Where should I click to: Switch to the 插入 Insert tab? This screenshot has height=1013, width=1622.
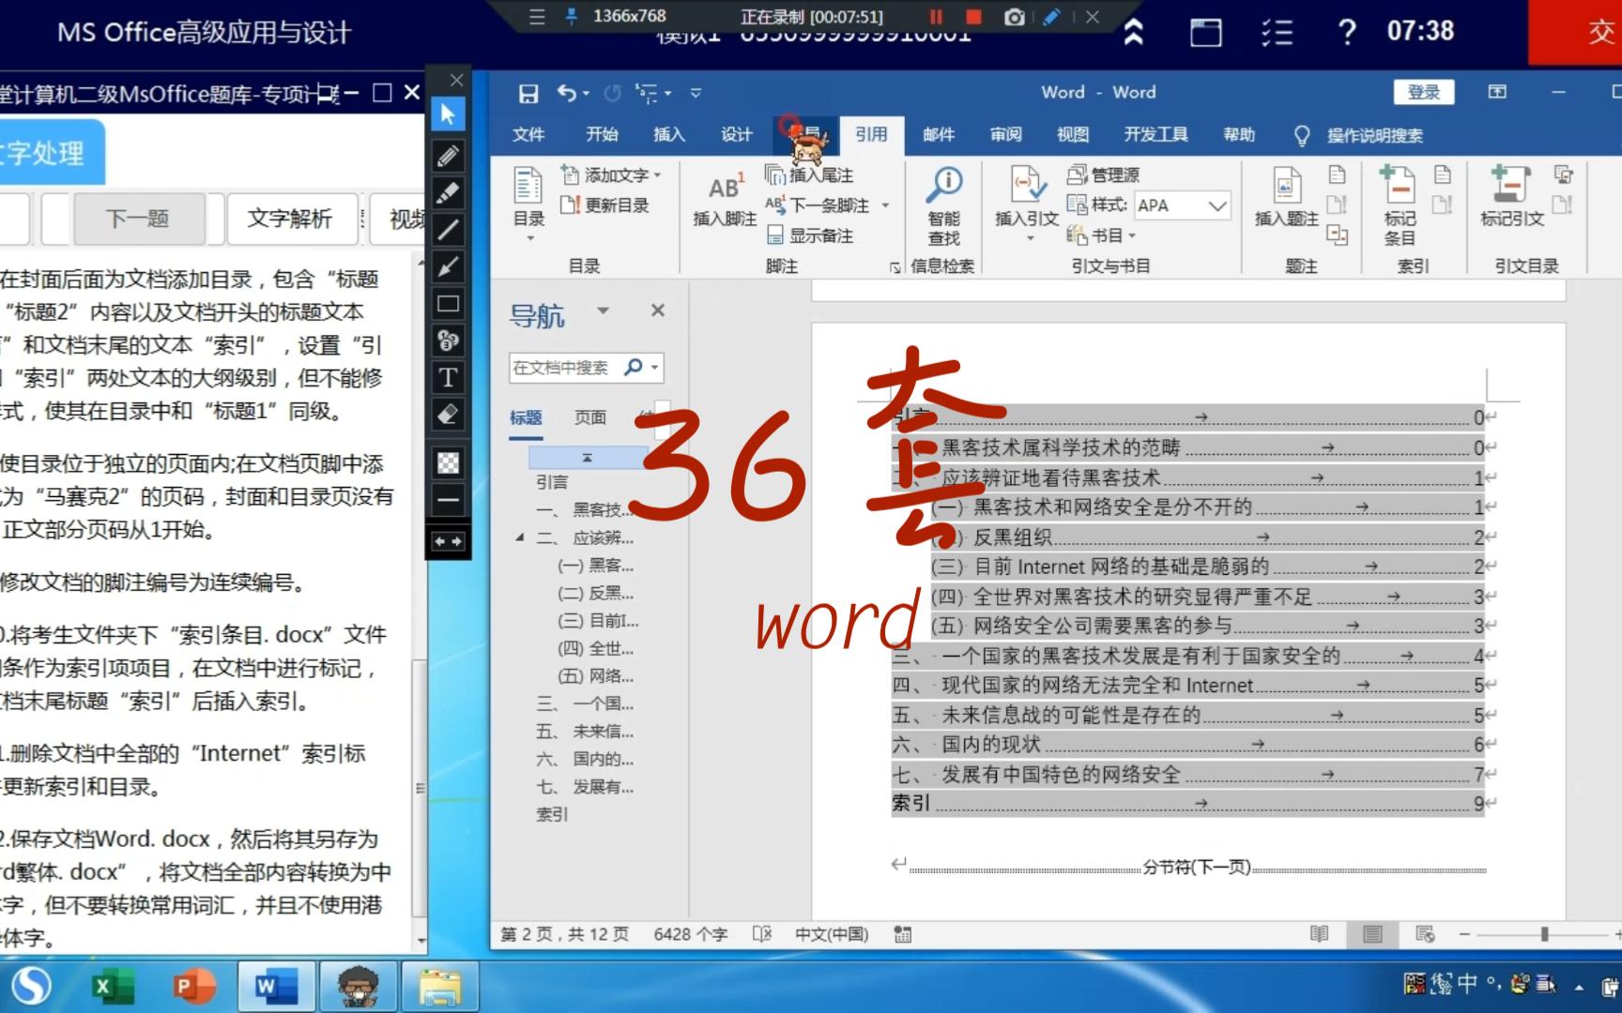pyautogui.click(x=669, y=135)
